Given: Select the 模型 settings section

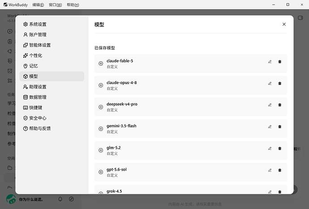Looking at the screenshot, I should 52,76.
